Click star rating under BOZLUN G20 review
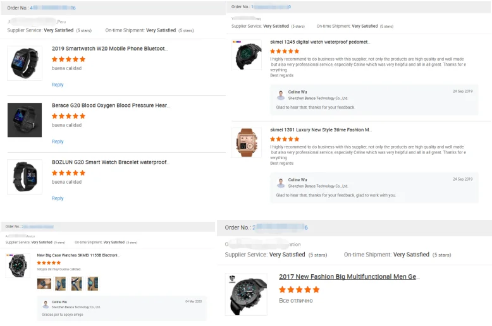Image resolution: width=492 pixels, height=326 pixels. pos(68,173)
